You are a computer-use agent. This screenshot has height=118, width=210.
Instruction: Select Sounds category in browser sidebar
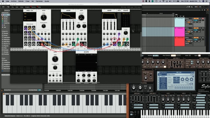tap(6, 33)
